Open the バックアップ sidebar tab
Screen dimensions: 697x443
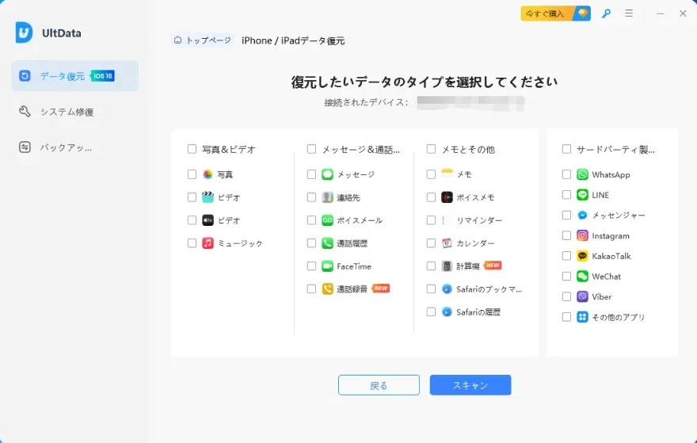[74, 147]
